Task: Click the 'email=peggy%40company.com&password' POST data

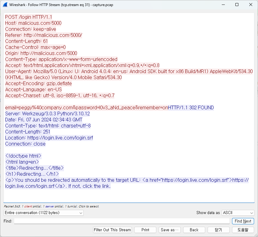Action: click(87, 107)
